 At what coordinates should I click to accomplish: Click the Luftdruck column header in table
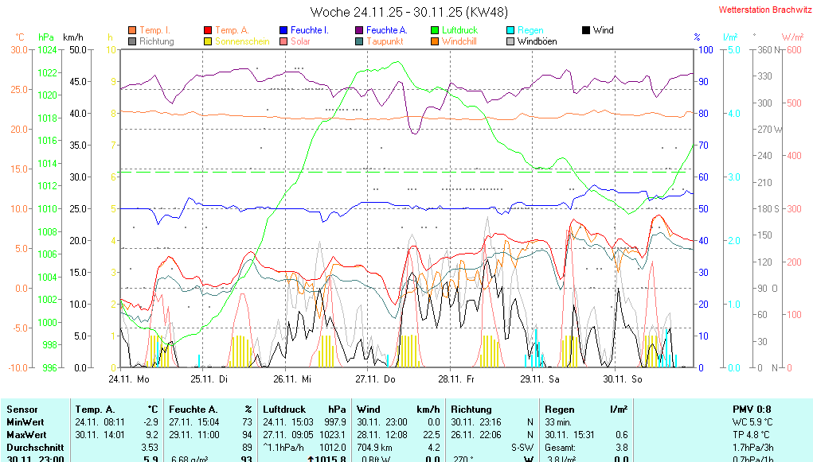(283, 410)
